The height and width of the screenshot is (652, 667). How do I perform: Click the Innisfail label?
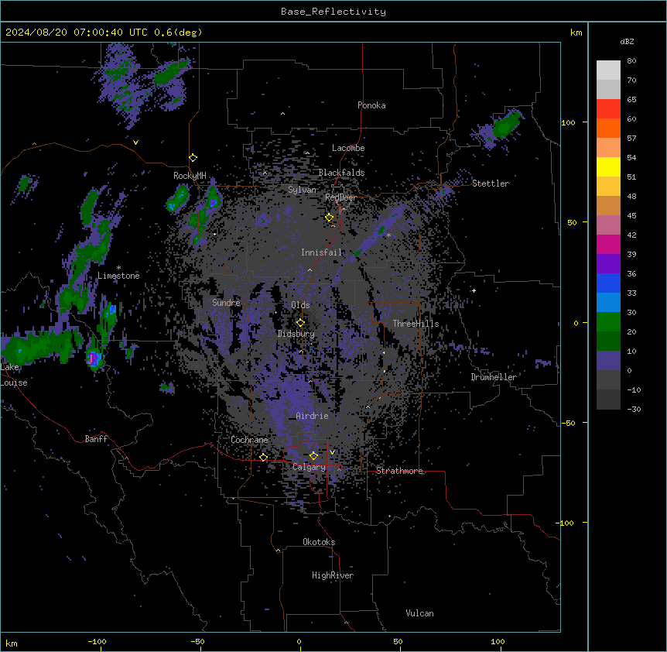(x=322, y=252)
